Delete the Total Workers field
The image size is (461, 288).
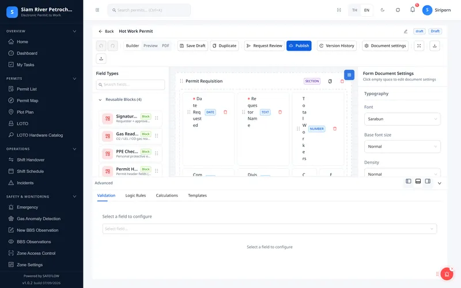click(335, 128)
